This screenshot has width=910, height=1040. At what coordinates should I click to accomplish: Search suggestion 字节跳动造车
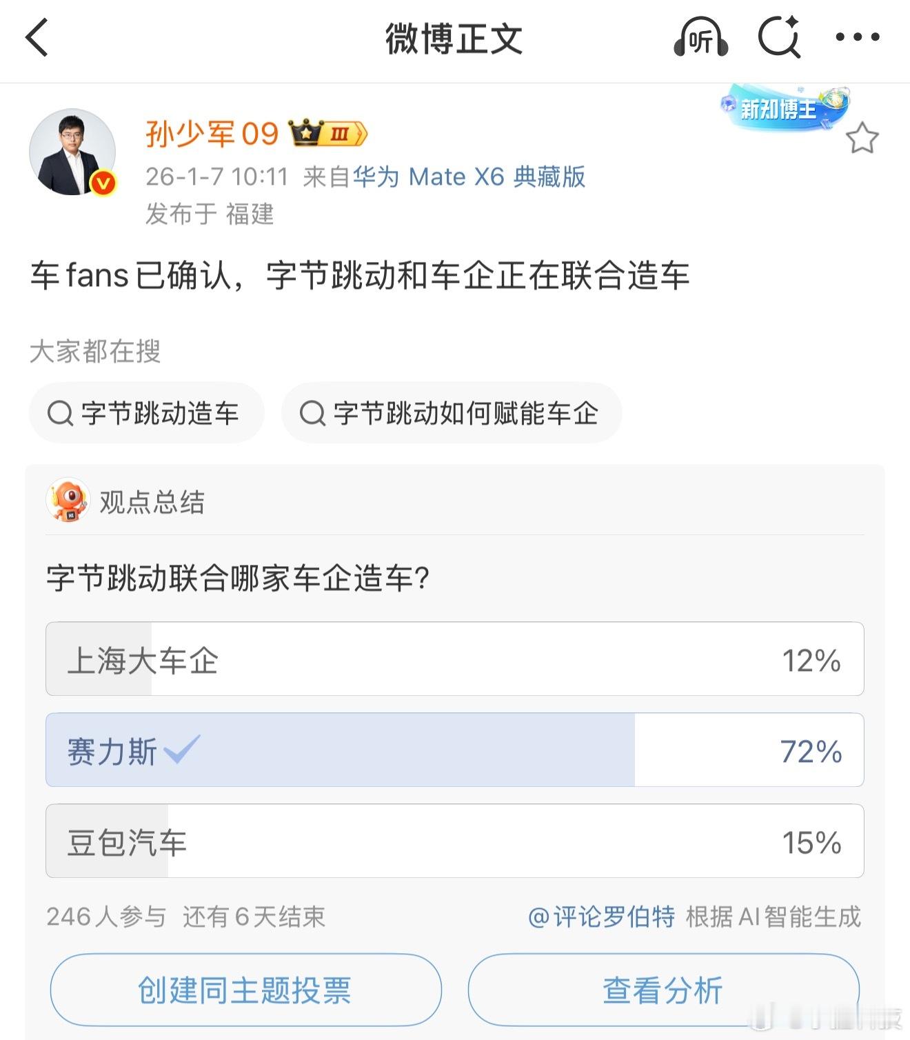click(146, 413)
